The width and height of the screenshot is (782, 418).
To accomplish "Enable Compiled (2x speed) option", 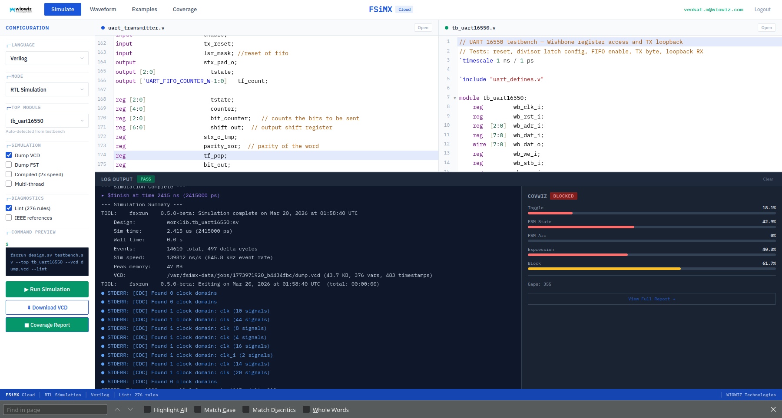I will 9,174.
